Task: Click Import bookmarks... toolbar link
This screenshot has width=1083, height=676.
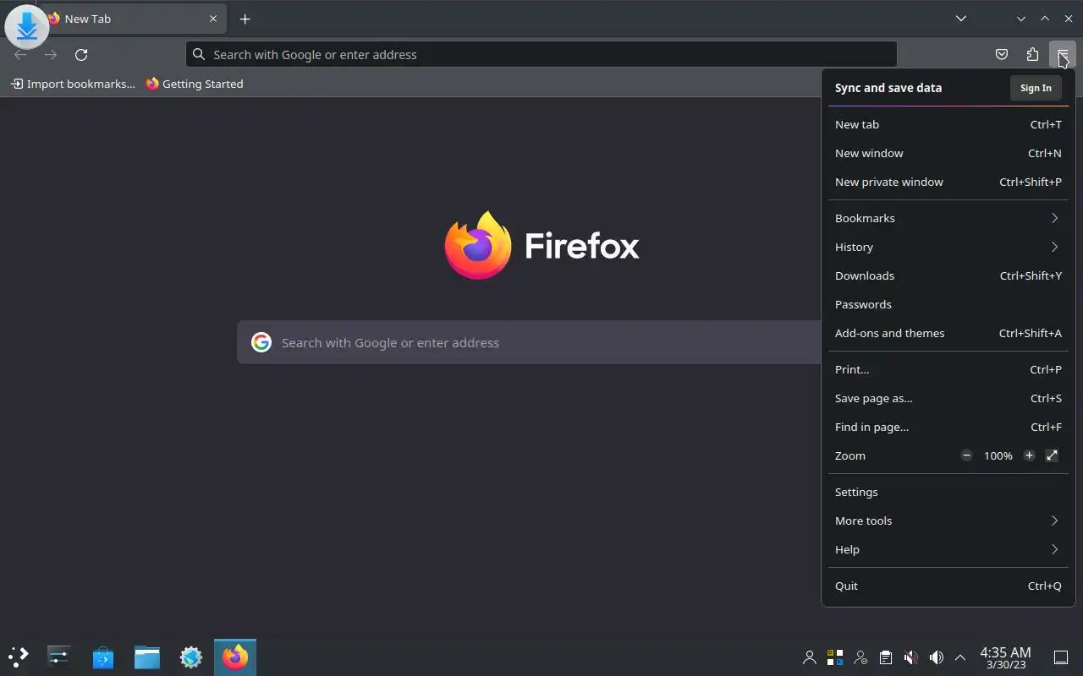Action: pyautogui.click(x=73, y=84)
